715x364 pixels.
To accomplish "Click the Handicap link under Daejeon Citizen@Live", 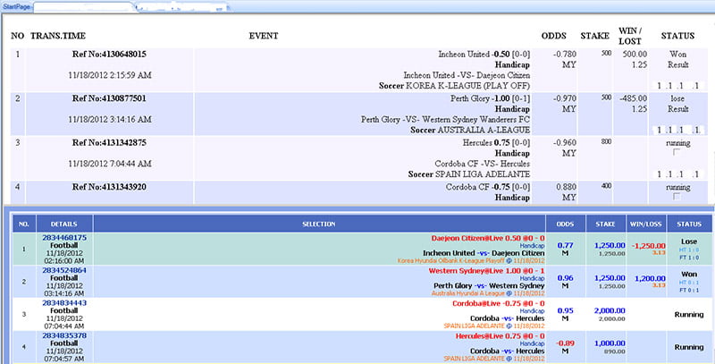I will (532, 246).
